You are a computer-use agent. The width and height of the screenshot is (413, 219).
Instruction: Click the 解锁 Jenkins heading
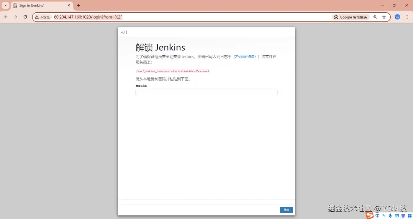(x=160, y=47)
